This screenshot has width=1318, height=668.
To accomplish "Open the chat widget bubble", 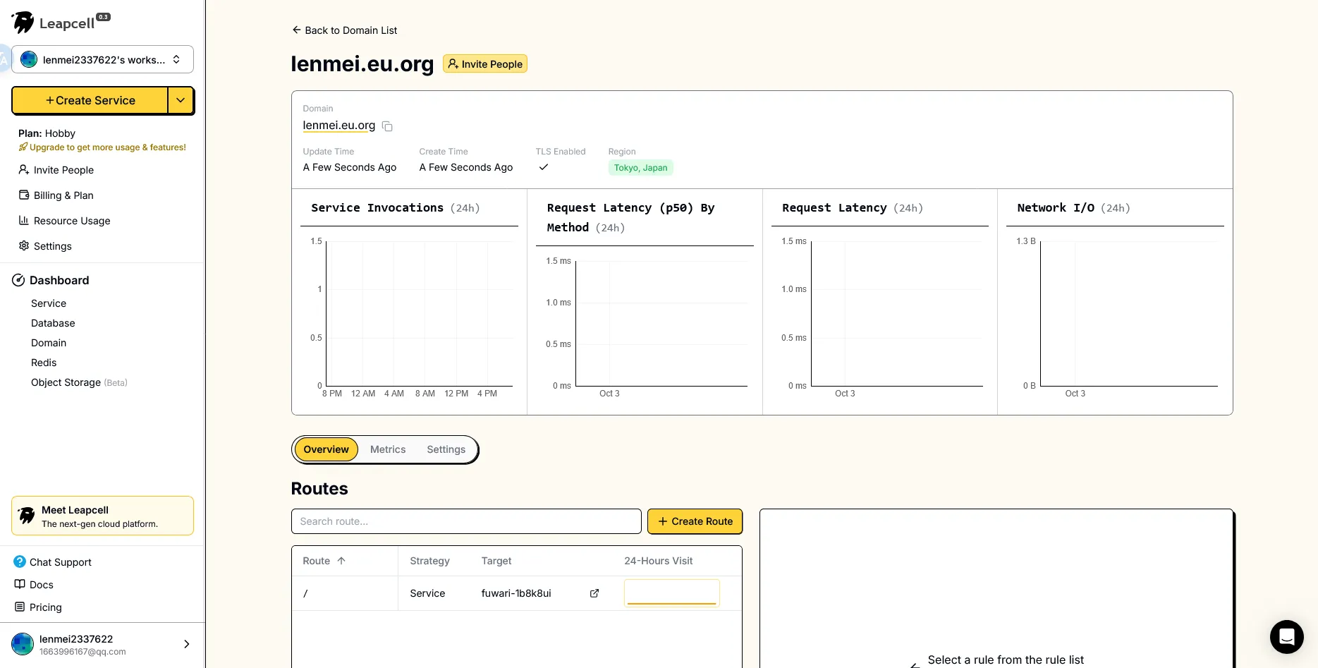I will 1286,637.
